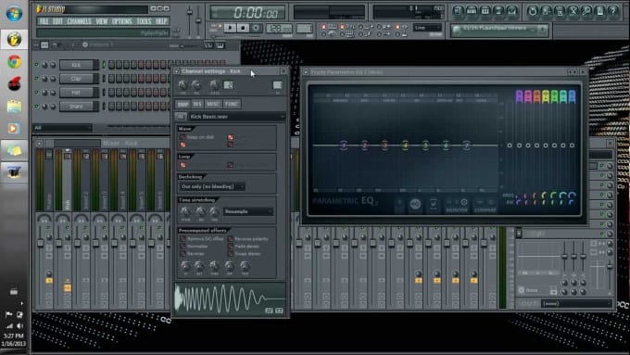
Task: Click the Play button in the transport
Action: point(230,28)
